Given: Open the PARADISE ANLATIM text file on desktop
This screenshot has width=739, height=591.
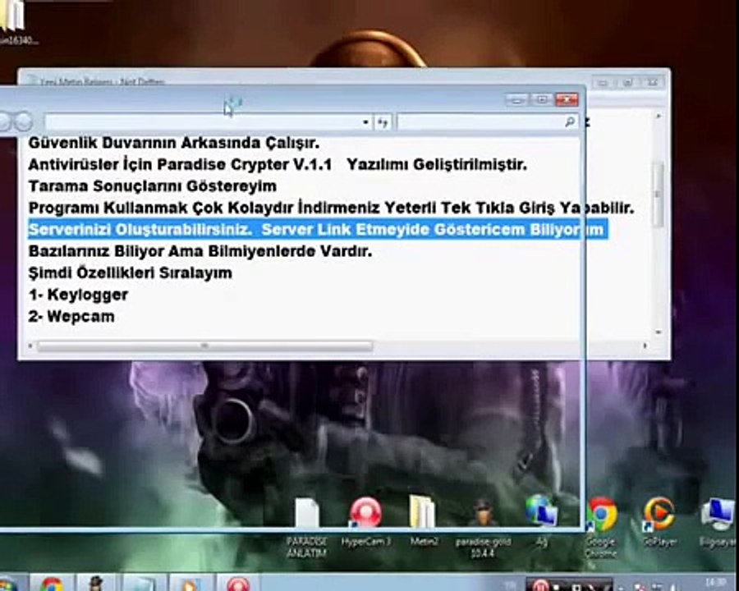Looking at the screenshot, I should click(x=307, y=527).
